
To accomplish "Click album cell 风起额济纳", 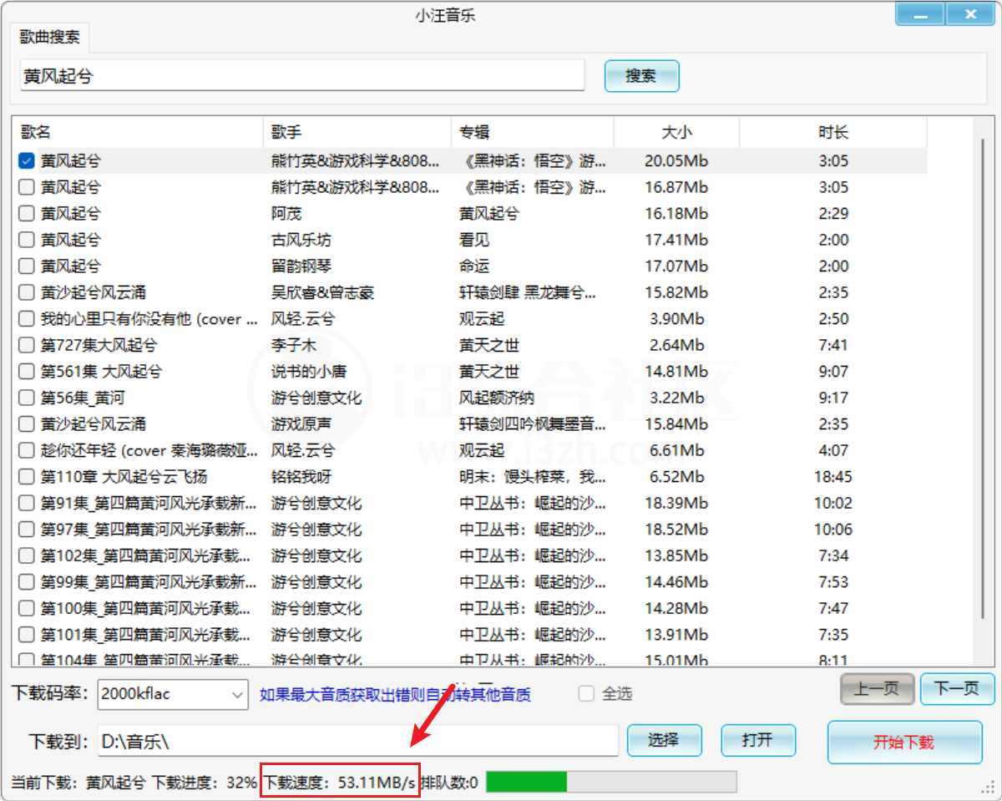I will (497, 398).
